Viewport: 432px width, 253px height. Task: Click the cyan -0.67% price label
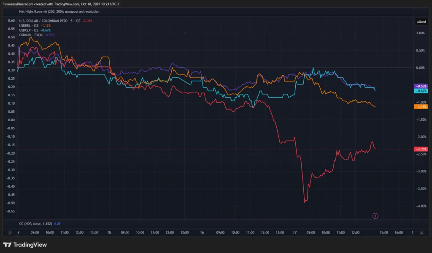[x=421, y=91]
